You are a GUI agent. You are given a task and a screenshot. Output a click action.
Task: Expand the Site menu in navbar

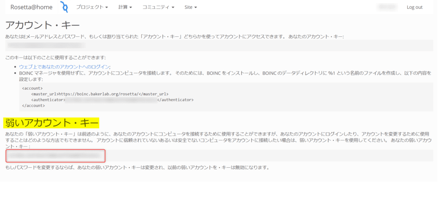click(190, 7)
